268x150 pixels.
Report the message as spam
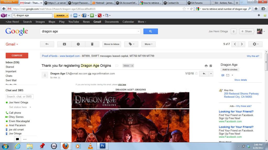pos(78,44)
